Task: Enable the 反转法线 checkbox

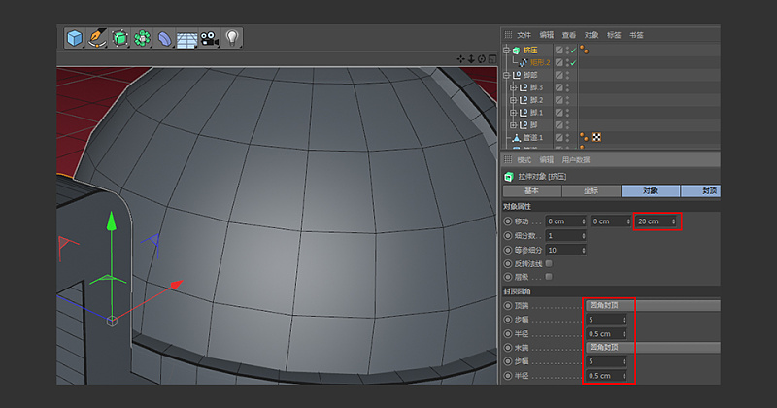Action: click(x=549, y=263)
